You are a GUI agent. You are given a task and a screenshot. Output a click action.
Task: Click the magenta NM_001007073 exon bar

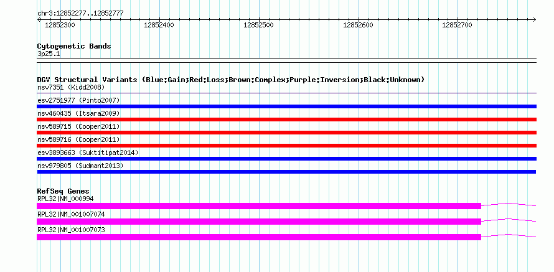pyautogui.click(x=259, y=237)
